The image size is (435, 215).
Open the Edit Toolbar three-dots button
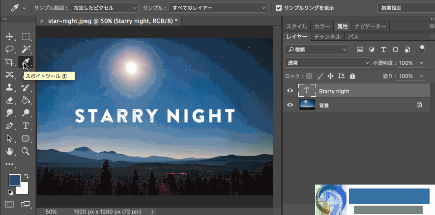pyautogui.click(x=9, y=164)
